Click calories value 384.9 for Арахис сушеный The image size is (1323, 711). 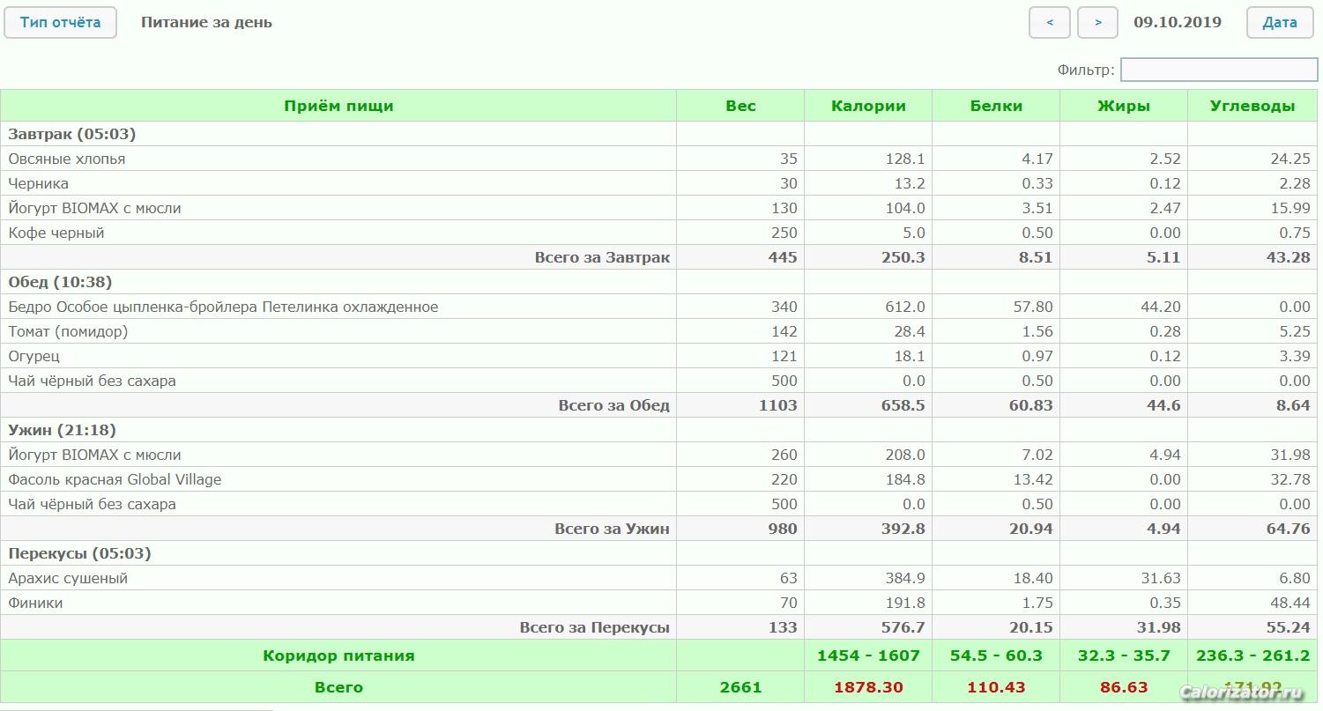click(x=905, y=578)
